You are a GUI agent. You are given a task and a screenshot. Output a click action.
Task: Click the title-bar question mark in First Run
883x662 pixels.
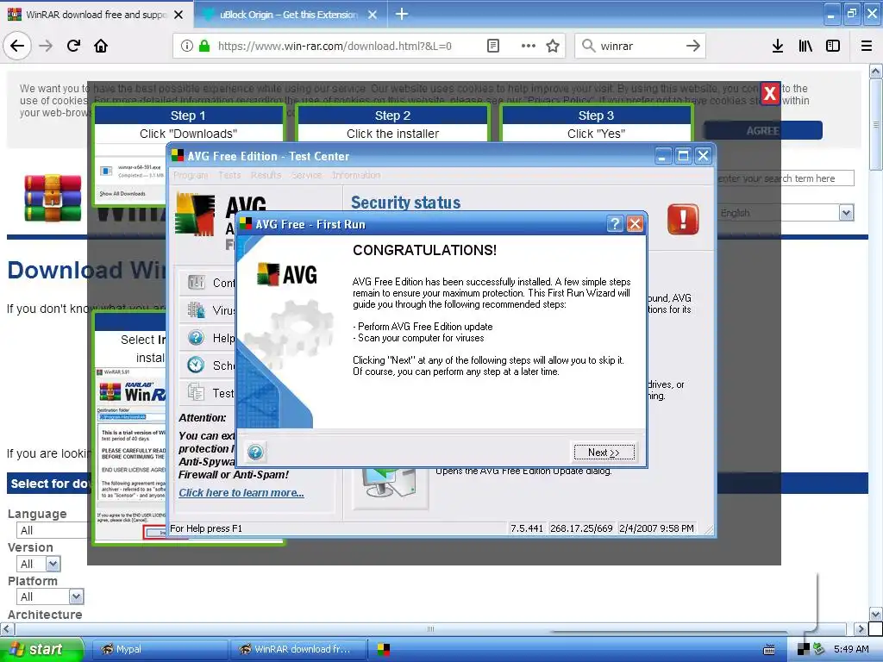(x=614, y=224)
